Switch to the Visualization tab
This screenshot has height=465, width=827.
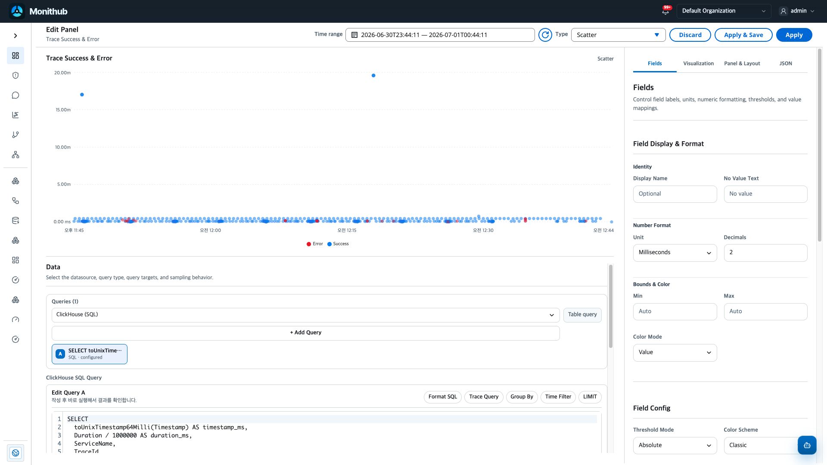point(698,63)
